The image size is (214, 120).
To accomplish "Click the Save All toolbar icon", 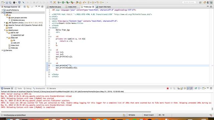I will point(10,2).
